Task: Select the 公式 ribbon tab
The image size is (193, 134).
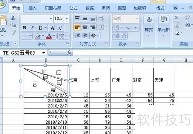Action: point(74,8)
